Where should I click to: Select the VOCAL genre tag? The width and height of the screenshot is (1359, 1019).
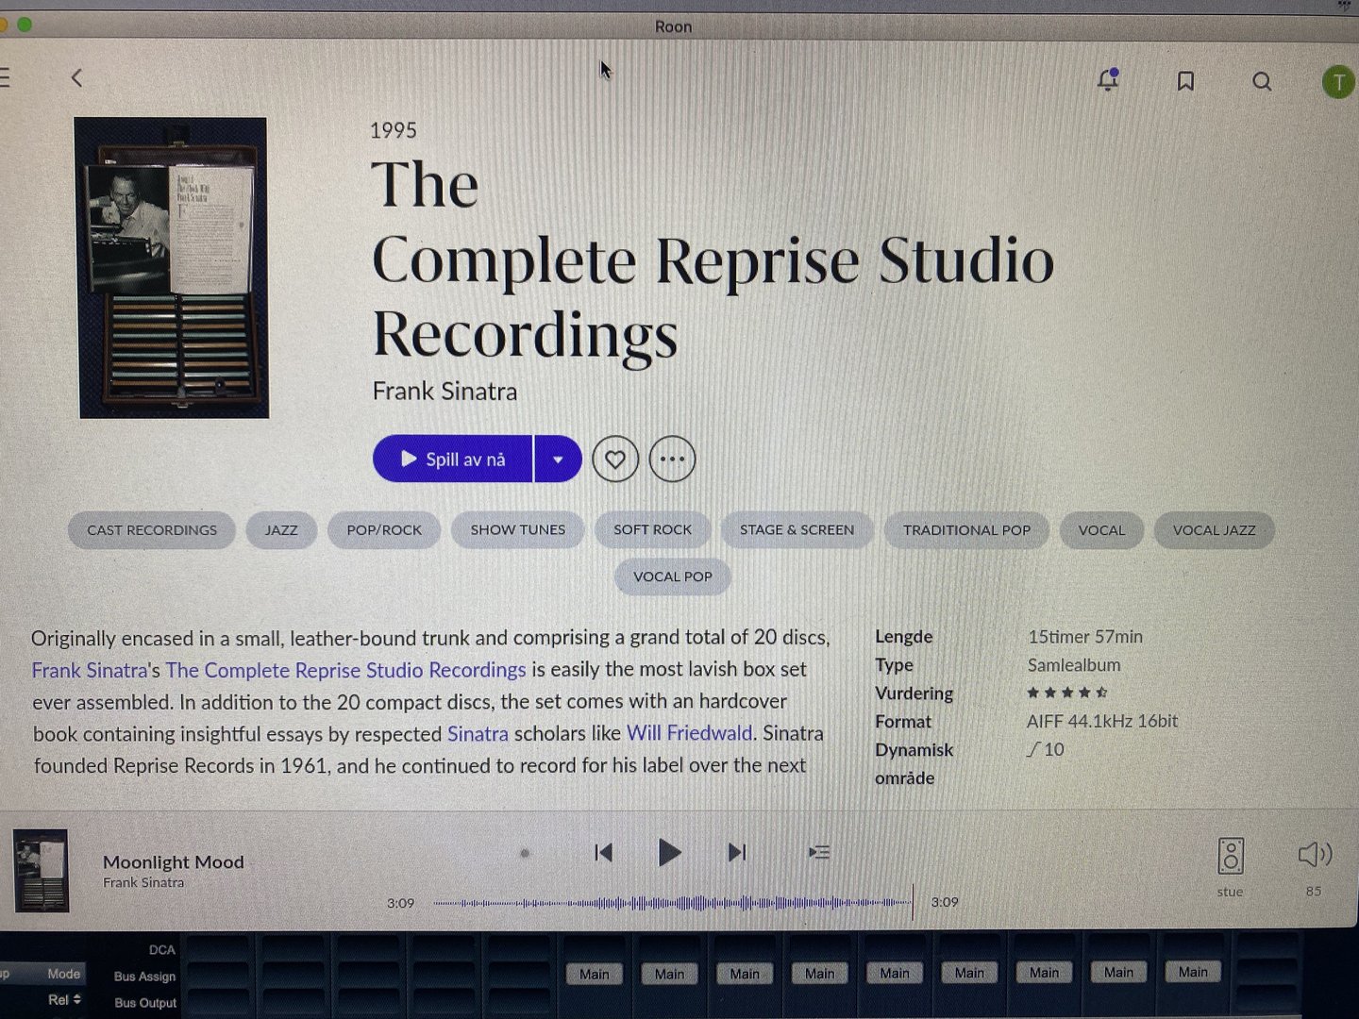(1101, 530)
